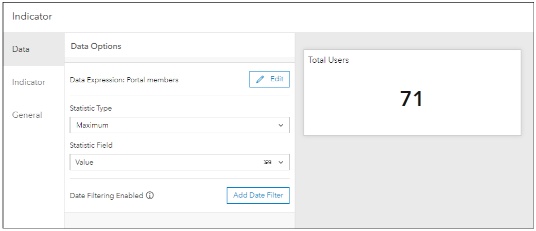Viewport: 536px width, 231px height.
Task: Click the Data Expression: Portal members label
Action: click(124, 80)
